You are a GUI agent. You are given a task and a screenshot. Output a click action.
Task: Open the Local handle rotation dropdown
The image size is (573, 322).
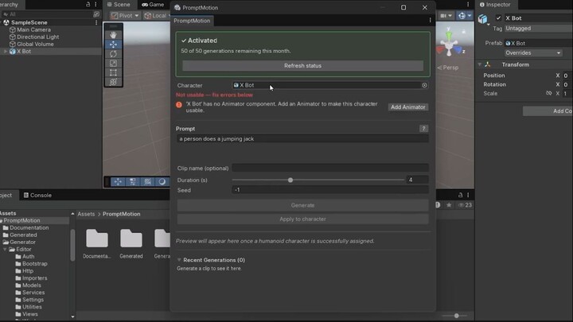tap(157, 16)
